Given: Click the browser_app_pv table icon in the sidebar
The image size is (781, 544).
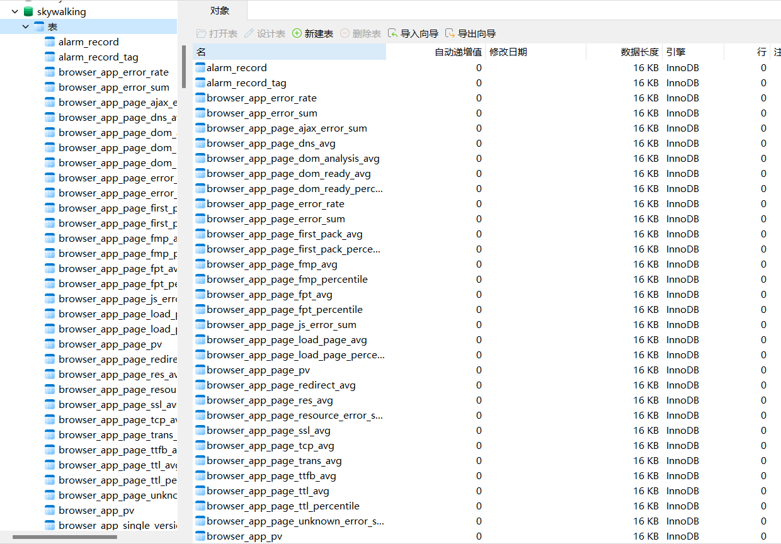Looking at the screenshot, I should point(50,510).
